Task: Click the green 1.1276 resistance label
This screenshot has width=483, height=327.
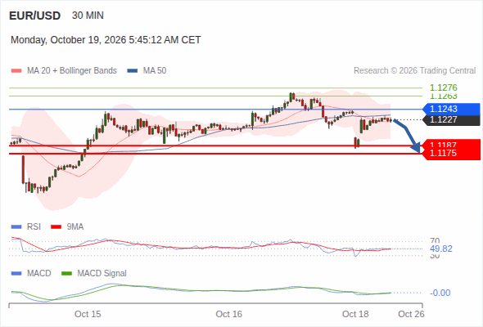Action: tap(444, 87)
